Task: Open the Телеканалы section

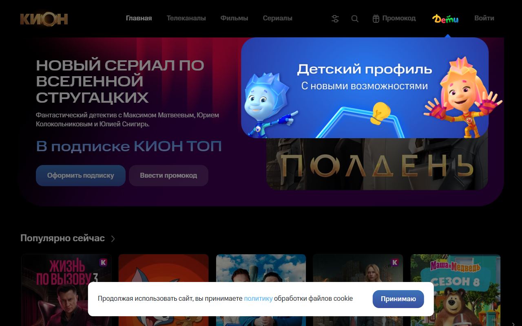Action: (186, 18)
